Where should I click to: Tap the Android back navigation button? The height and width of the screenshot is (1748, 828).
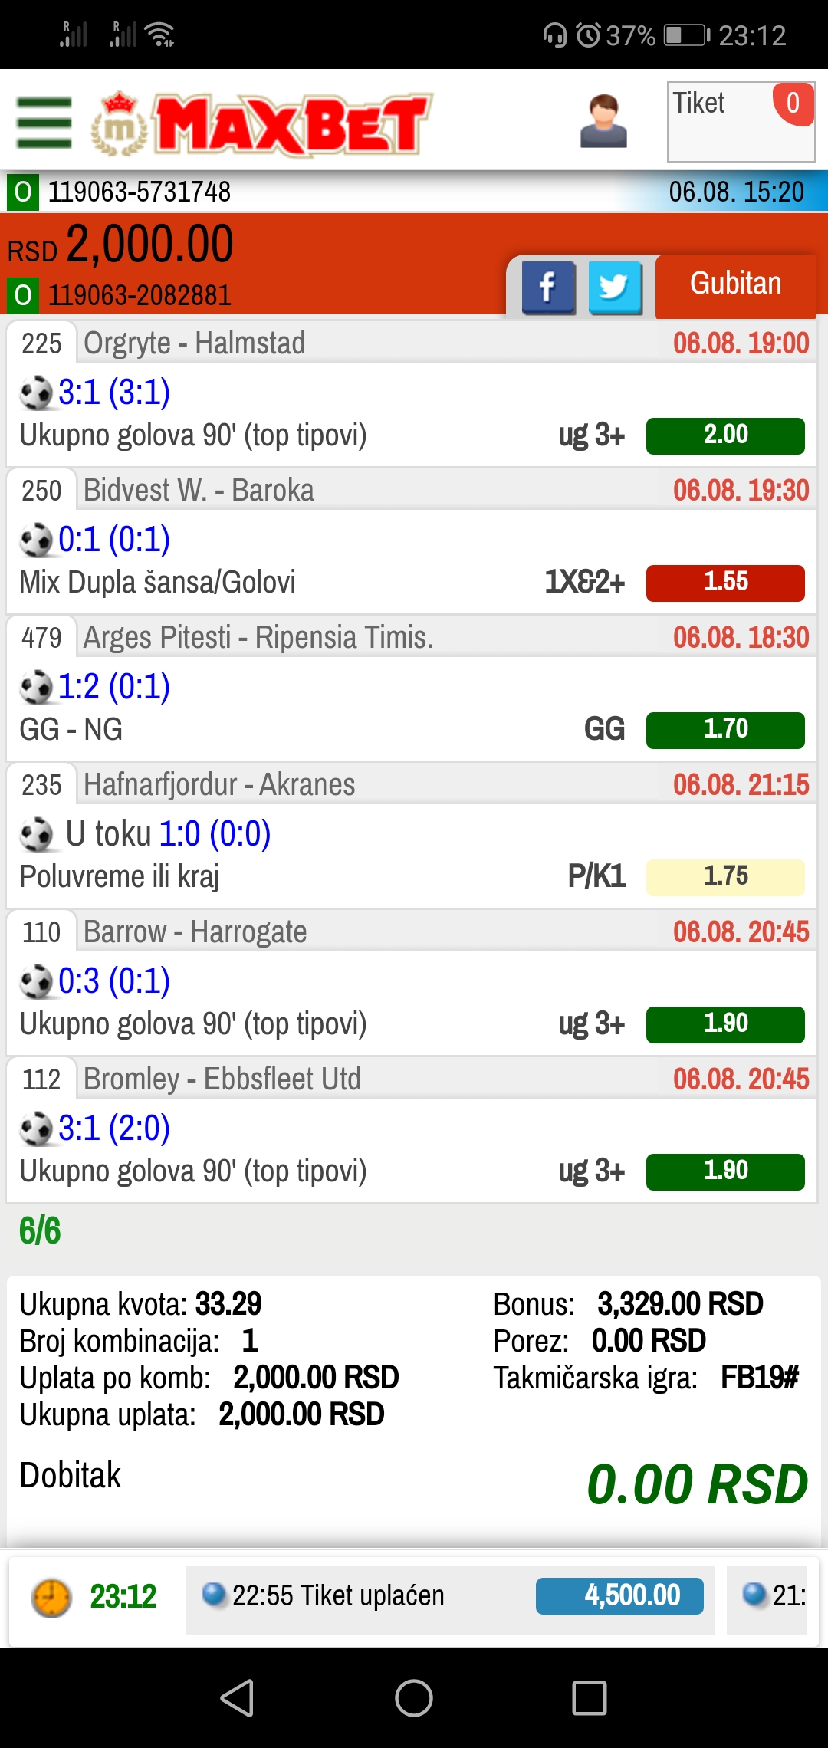238,1697
